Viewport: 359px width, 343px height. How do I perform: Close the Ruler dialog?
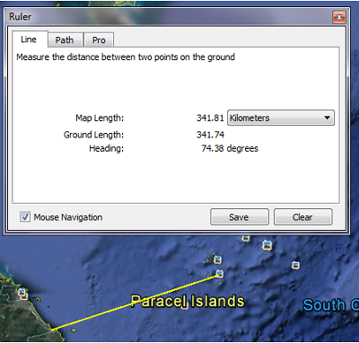click(339, 17)
